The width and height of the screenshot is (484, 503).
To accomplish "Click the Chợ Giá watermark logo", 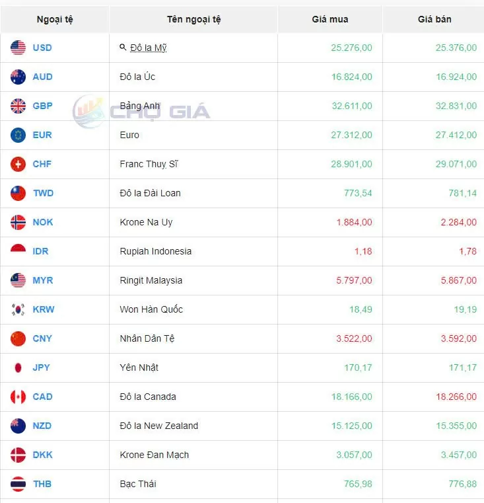I will point(141,110).
